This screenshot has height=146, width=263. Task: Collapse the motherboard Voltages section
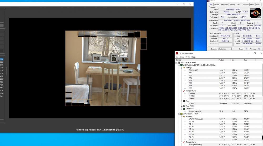coord(181,68)
